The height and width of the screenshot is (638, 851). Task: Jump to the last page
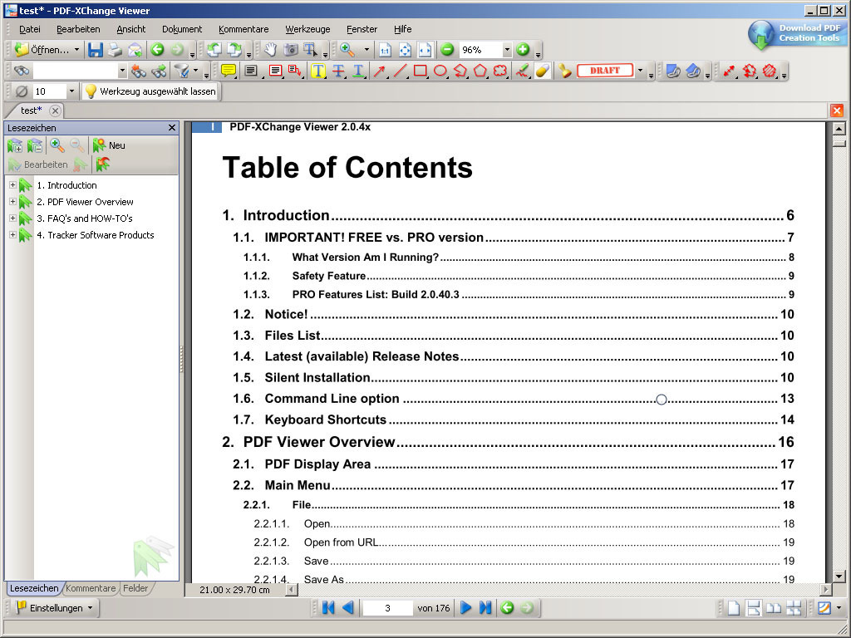coord(485,607)
